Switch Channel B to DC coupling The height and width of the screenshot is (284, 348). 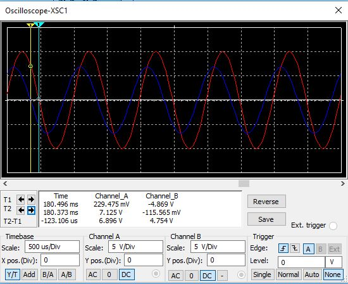tap(208, 276)
